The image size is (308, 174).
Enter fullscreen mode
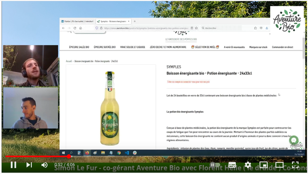[x=295, y=165]
